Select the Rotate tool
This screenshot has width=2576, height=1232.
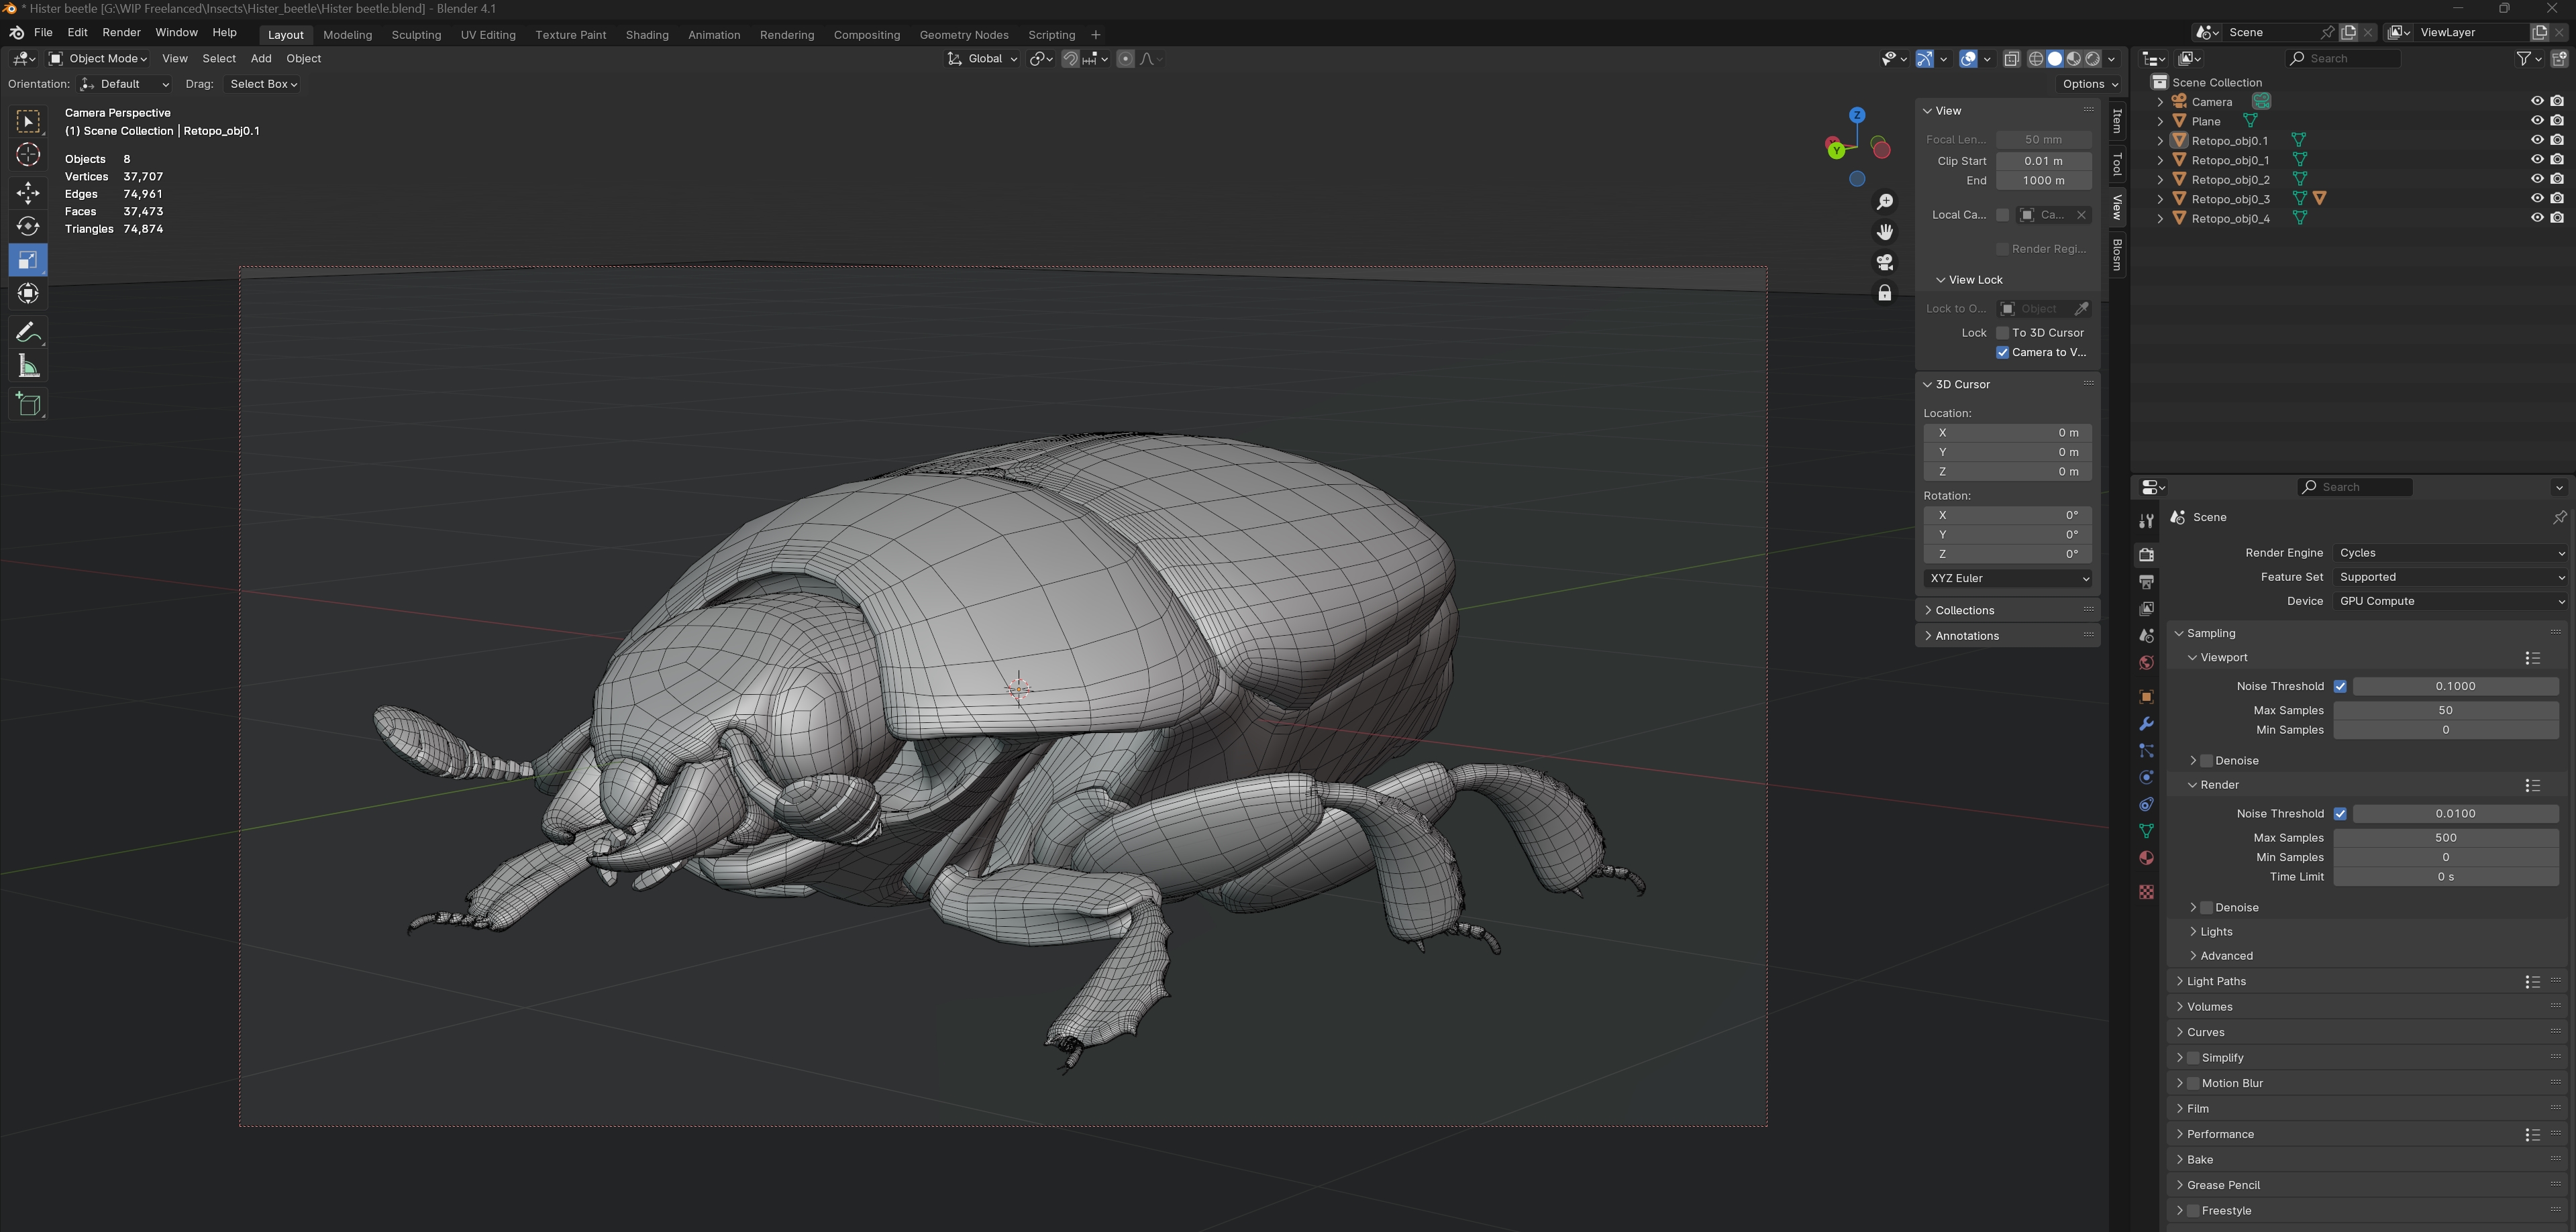click(28, 226)
